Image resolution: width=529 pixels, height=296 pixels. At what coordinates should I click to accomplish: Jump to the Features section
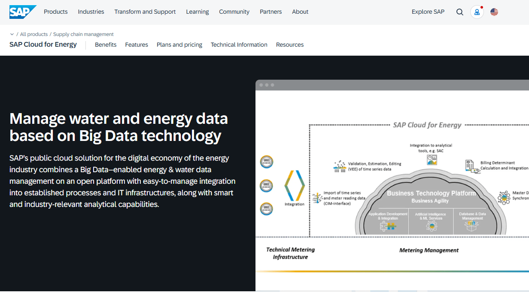(137, 45)
